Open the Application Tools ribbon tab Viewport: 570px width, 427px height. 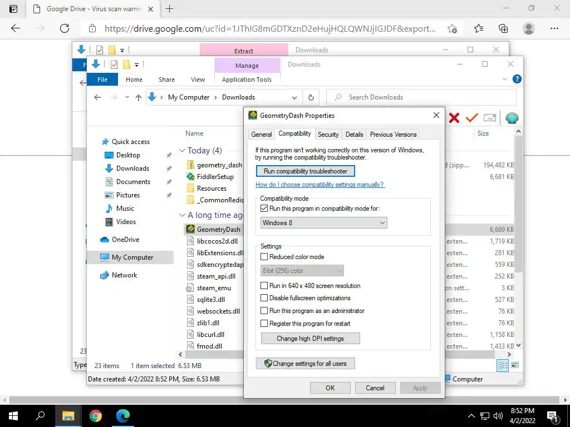[x=247, y=79]
